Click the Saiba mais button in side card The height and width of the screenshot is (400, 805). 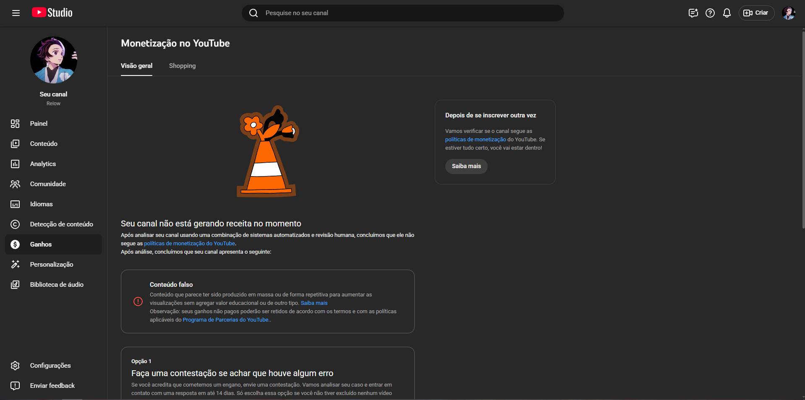point(466,166)
